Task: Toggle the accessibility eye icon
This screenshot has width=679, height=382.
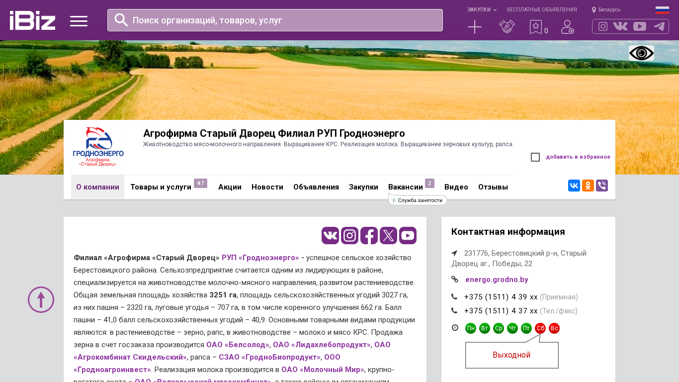Action: coord(641,53)
